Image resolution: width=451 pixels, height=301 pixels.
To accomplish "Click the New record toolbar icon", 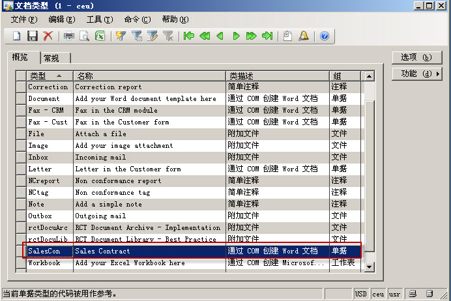I will tap(17, 36).
